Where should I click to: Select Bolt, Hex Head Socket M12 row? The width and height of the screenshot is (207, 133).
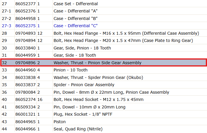coord(104,99)
